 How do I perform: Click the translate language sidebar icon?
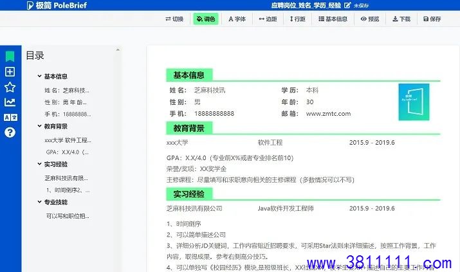click(10, 117)
